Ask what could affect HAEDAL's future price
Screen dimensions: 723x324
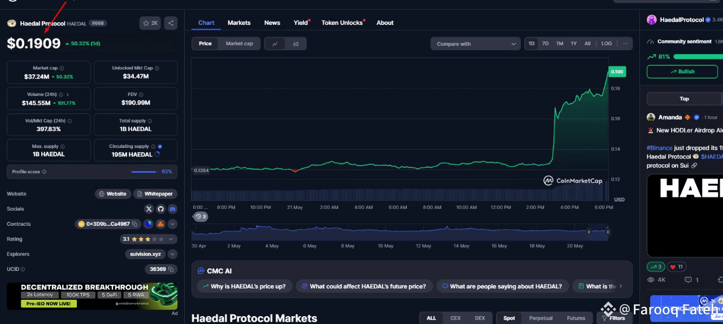[x=364, y=286]
